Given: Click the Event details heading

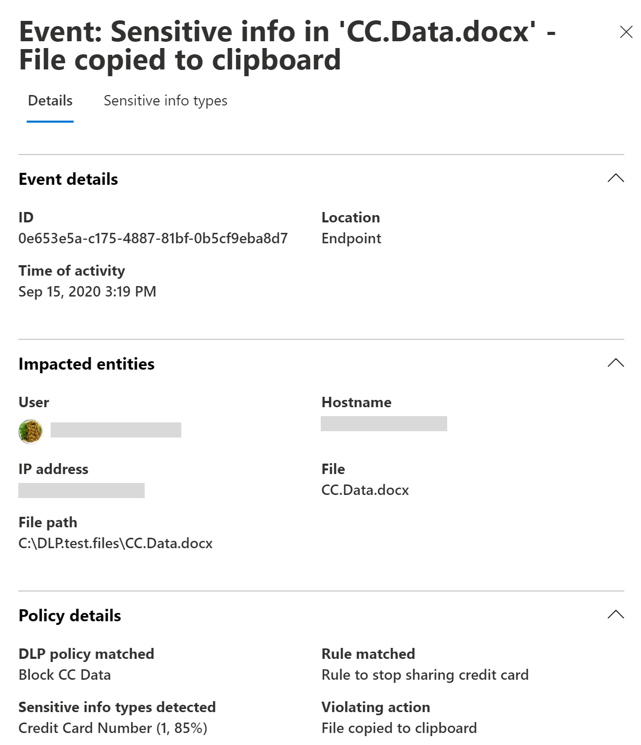Looking at the screenshot, I should point(68,179).
